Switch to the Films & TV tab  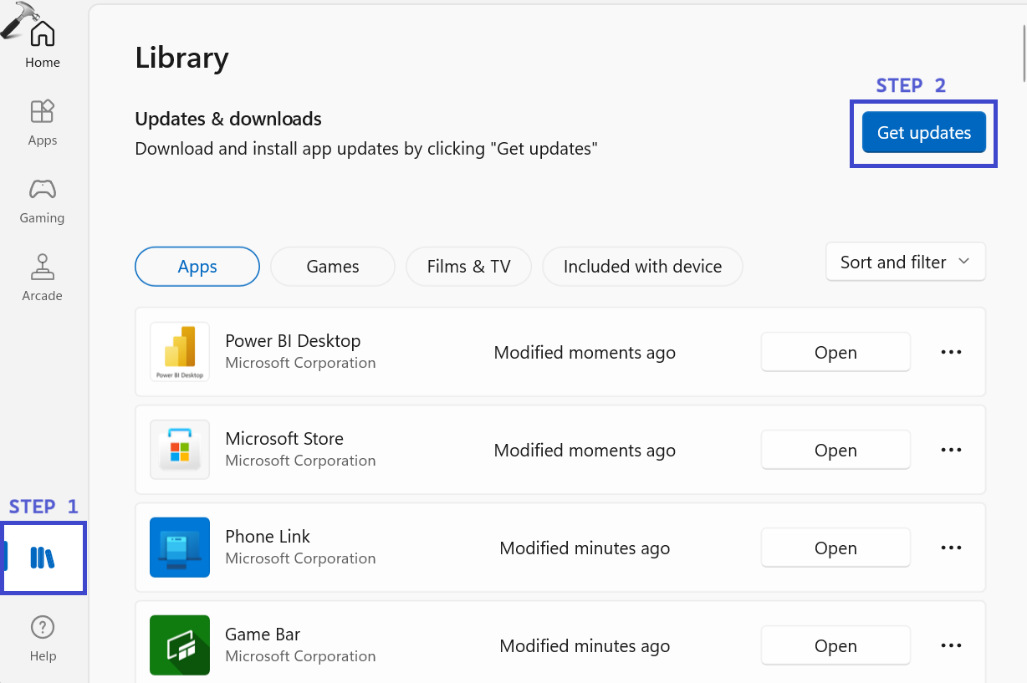click(x=468, y=267)
